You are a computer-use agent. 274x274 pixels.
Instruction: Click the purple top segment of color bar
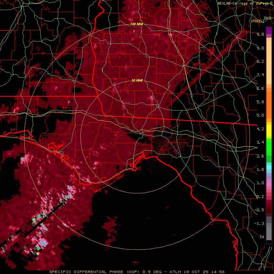[269, 30]
